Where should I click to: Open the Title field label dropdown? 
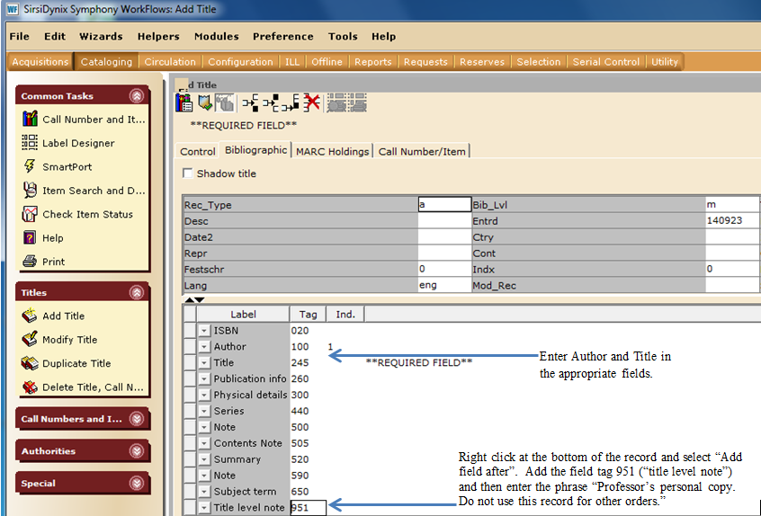[x=204, y=363]
